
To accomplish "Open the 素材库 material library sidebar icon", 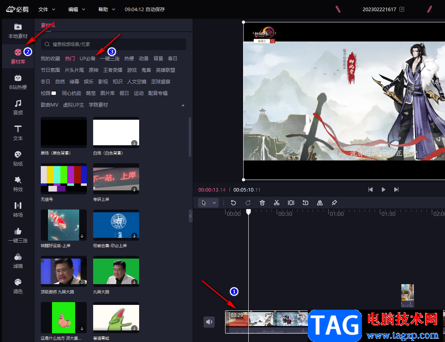I will [18, 56].
